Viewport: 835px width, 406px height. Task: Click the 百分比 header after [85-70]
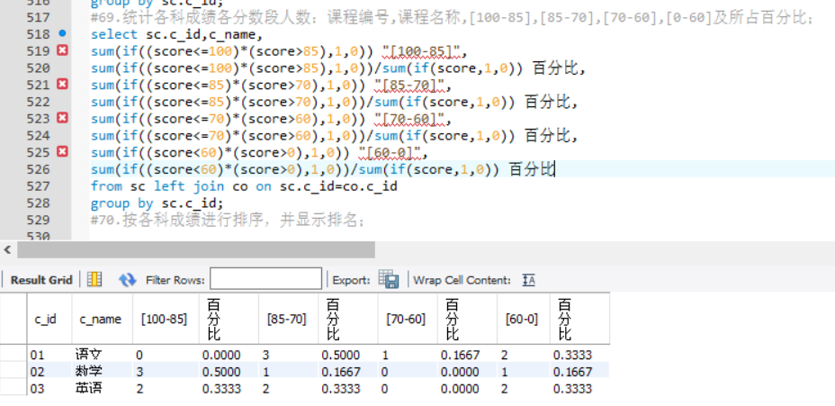click(348, 319)
